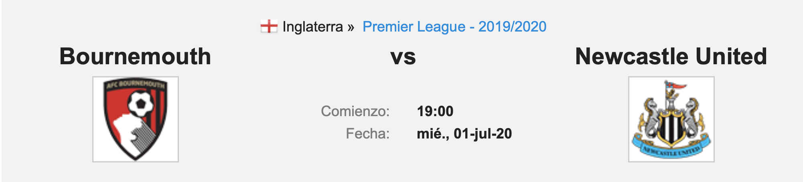This screenshot has width=803, height=182.
Task: Click the mié., 01-jul-20 date value
Action: click(x=464, y=134)
